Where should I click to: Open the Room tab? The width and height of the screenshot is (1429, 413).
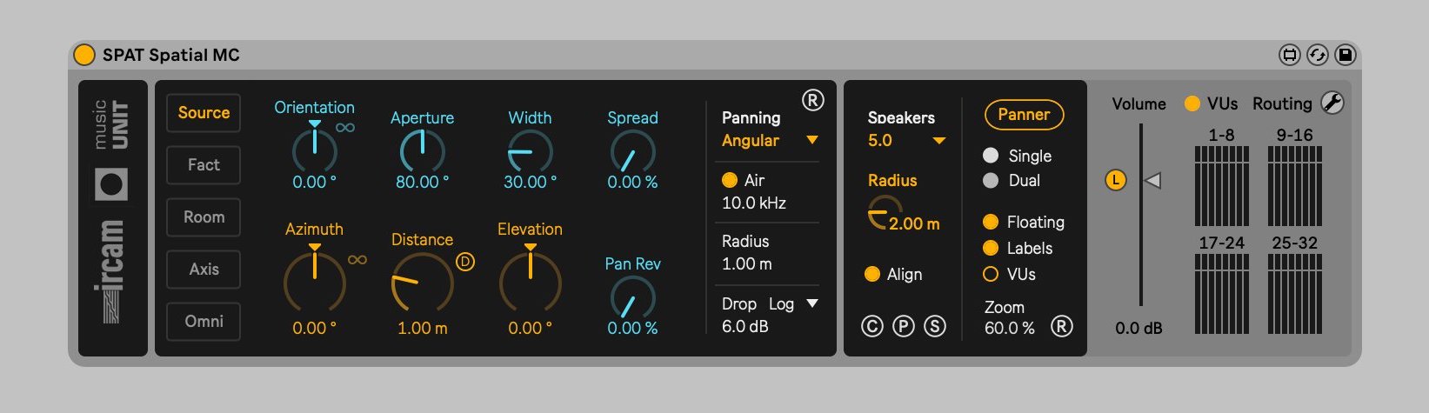(x=204, y=217)
